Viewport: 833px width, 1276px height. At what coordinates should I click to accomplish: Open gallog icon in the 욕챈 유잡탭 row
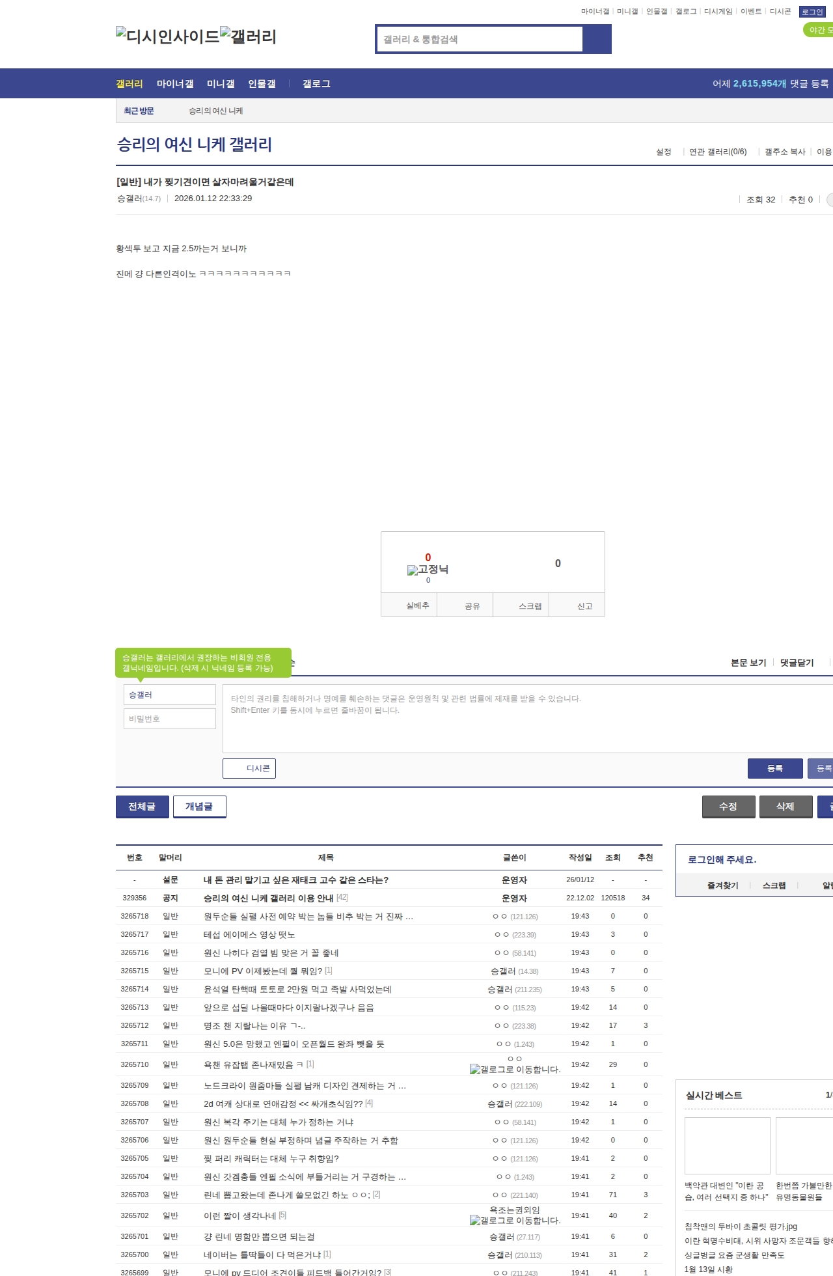[515, 1069]
